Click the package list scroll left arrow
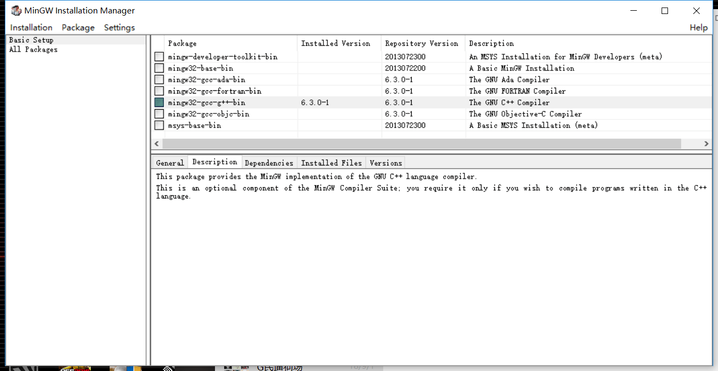Screen dimensions: 718x371 pos(156,144)
